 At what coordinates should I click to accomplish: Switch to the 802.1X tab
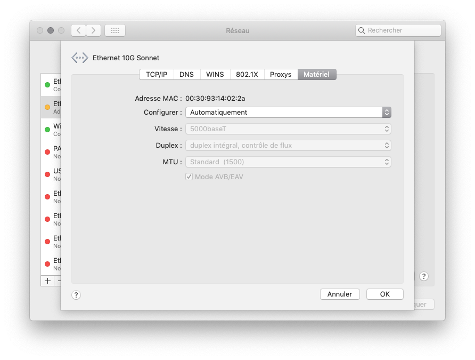247,74
